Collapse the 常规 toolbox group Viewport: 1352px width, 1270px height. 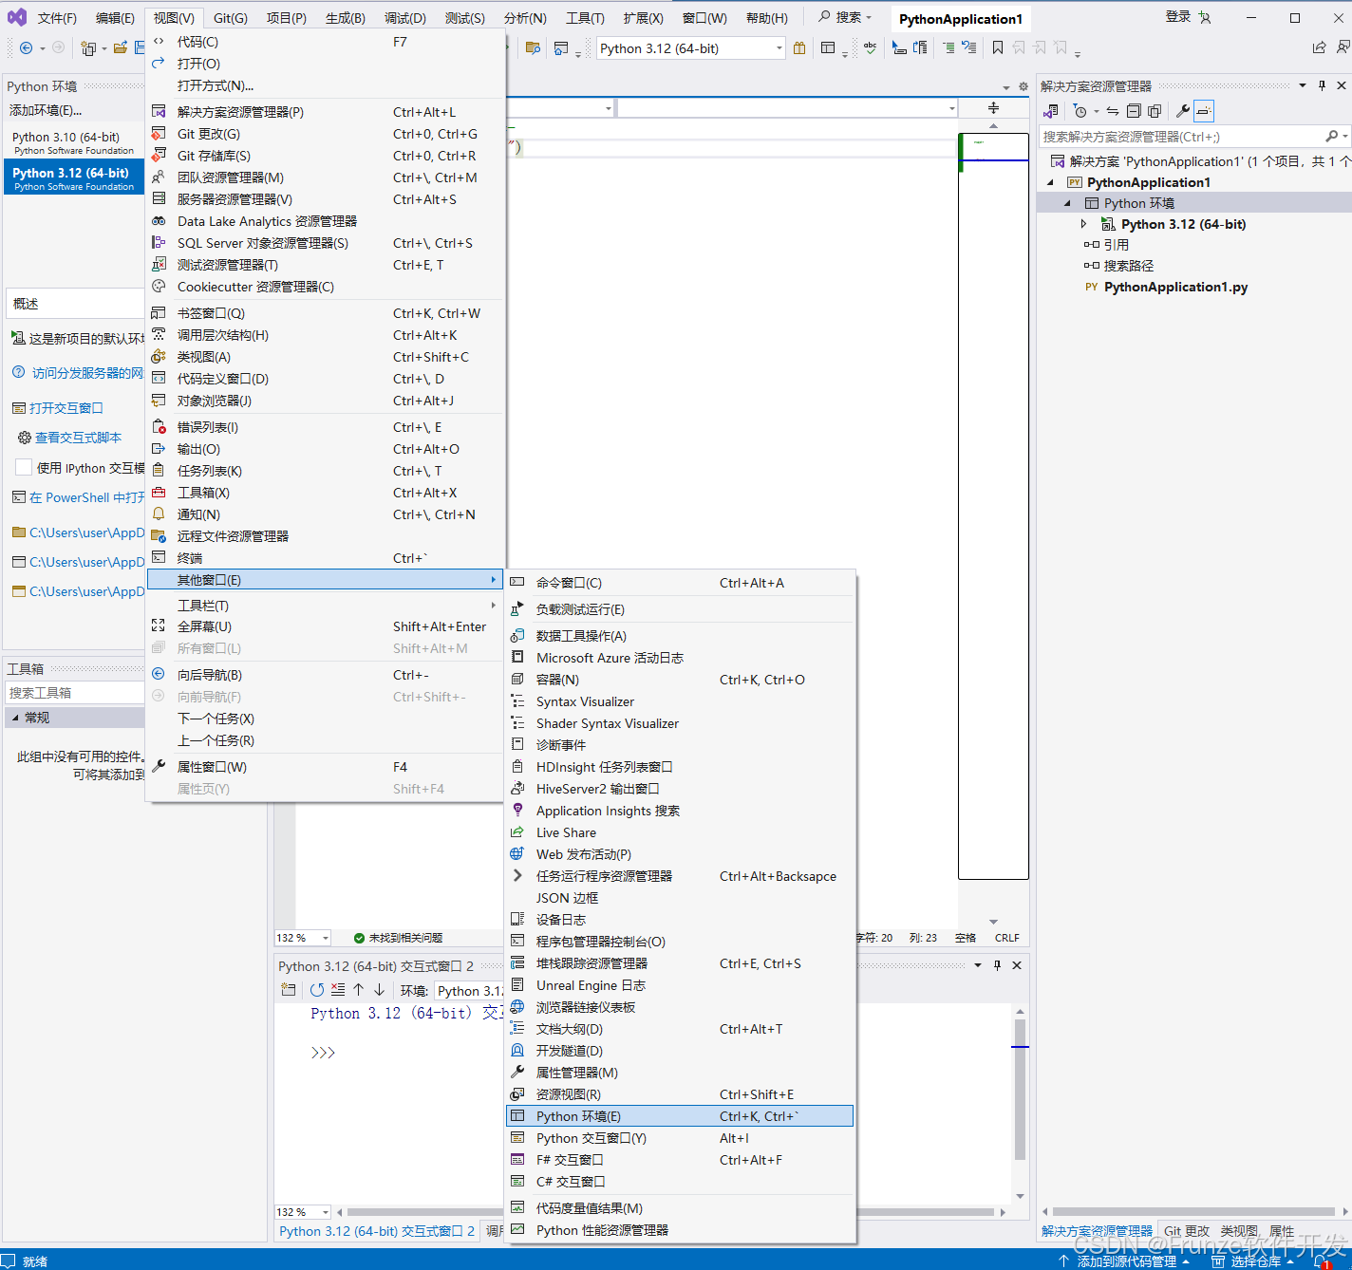coord(15,718)
